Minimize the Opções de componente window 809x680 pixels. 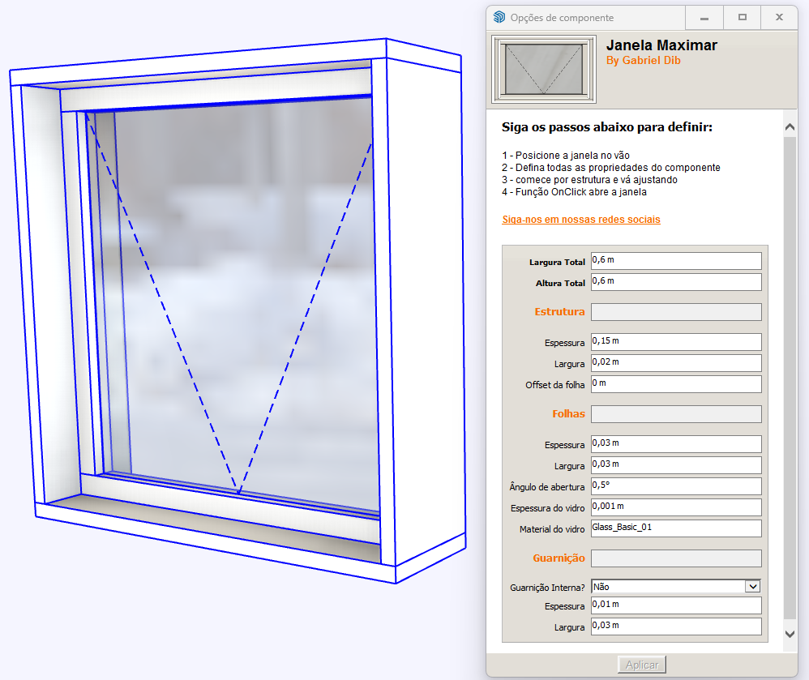[705, 17]
